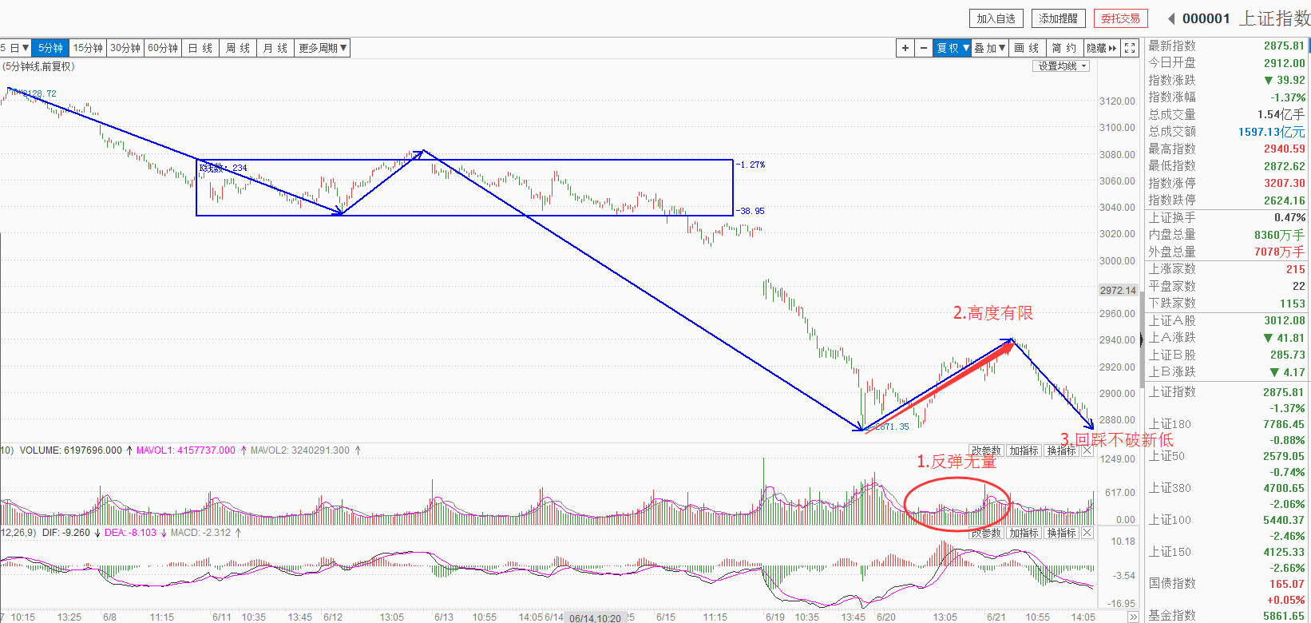1311x623 pixels.
Task: Click the 上证B股 value row
Action: coord(1226,355)
